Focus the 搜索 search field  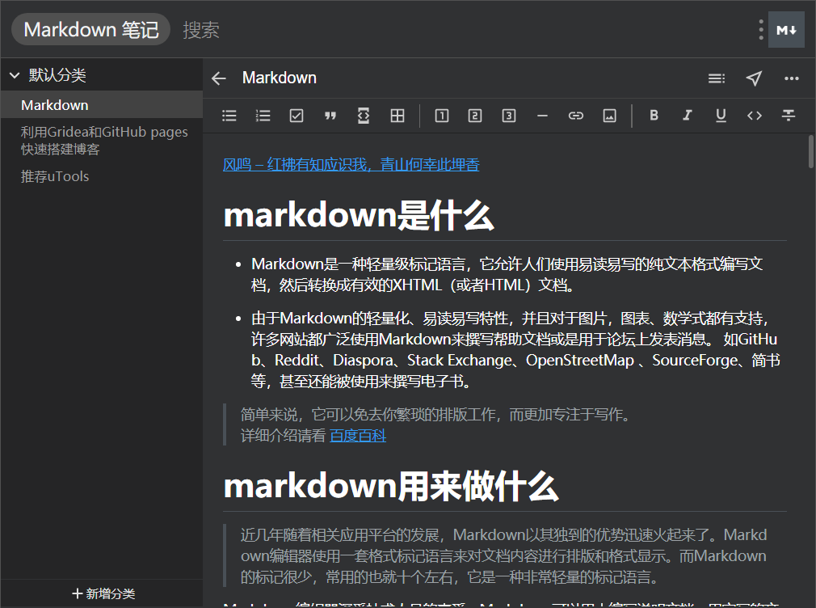[201, 30]
